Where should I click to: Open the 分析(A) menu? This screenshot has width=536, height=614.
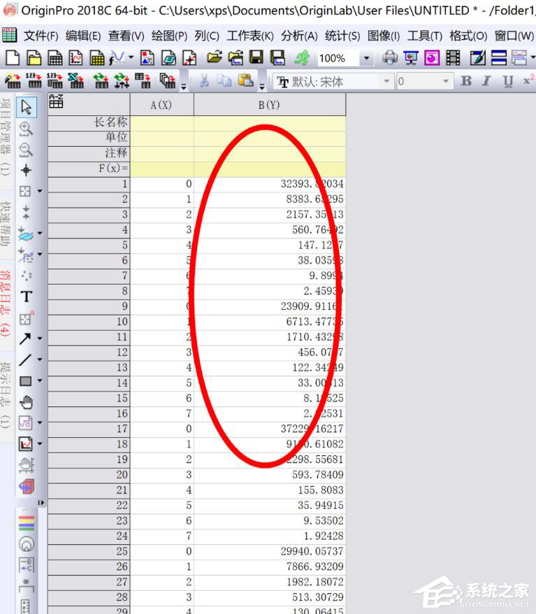pyautogui.click(x=299, y=36)
